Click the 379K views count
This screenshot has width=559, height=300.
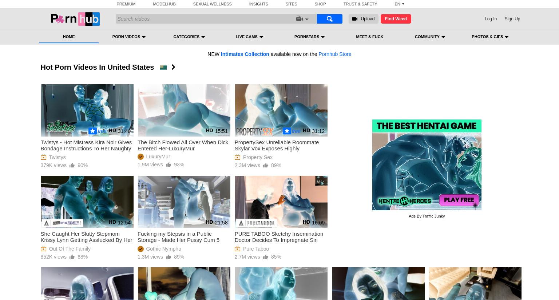coord(53,165)
